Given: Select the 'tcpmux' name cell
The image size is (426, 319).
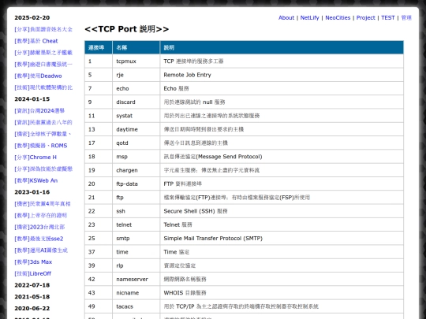Looking at the screenshot, I should click(136, 61).
